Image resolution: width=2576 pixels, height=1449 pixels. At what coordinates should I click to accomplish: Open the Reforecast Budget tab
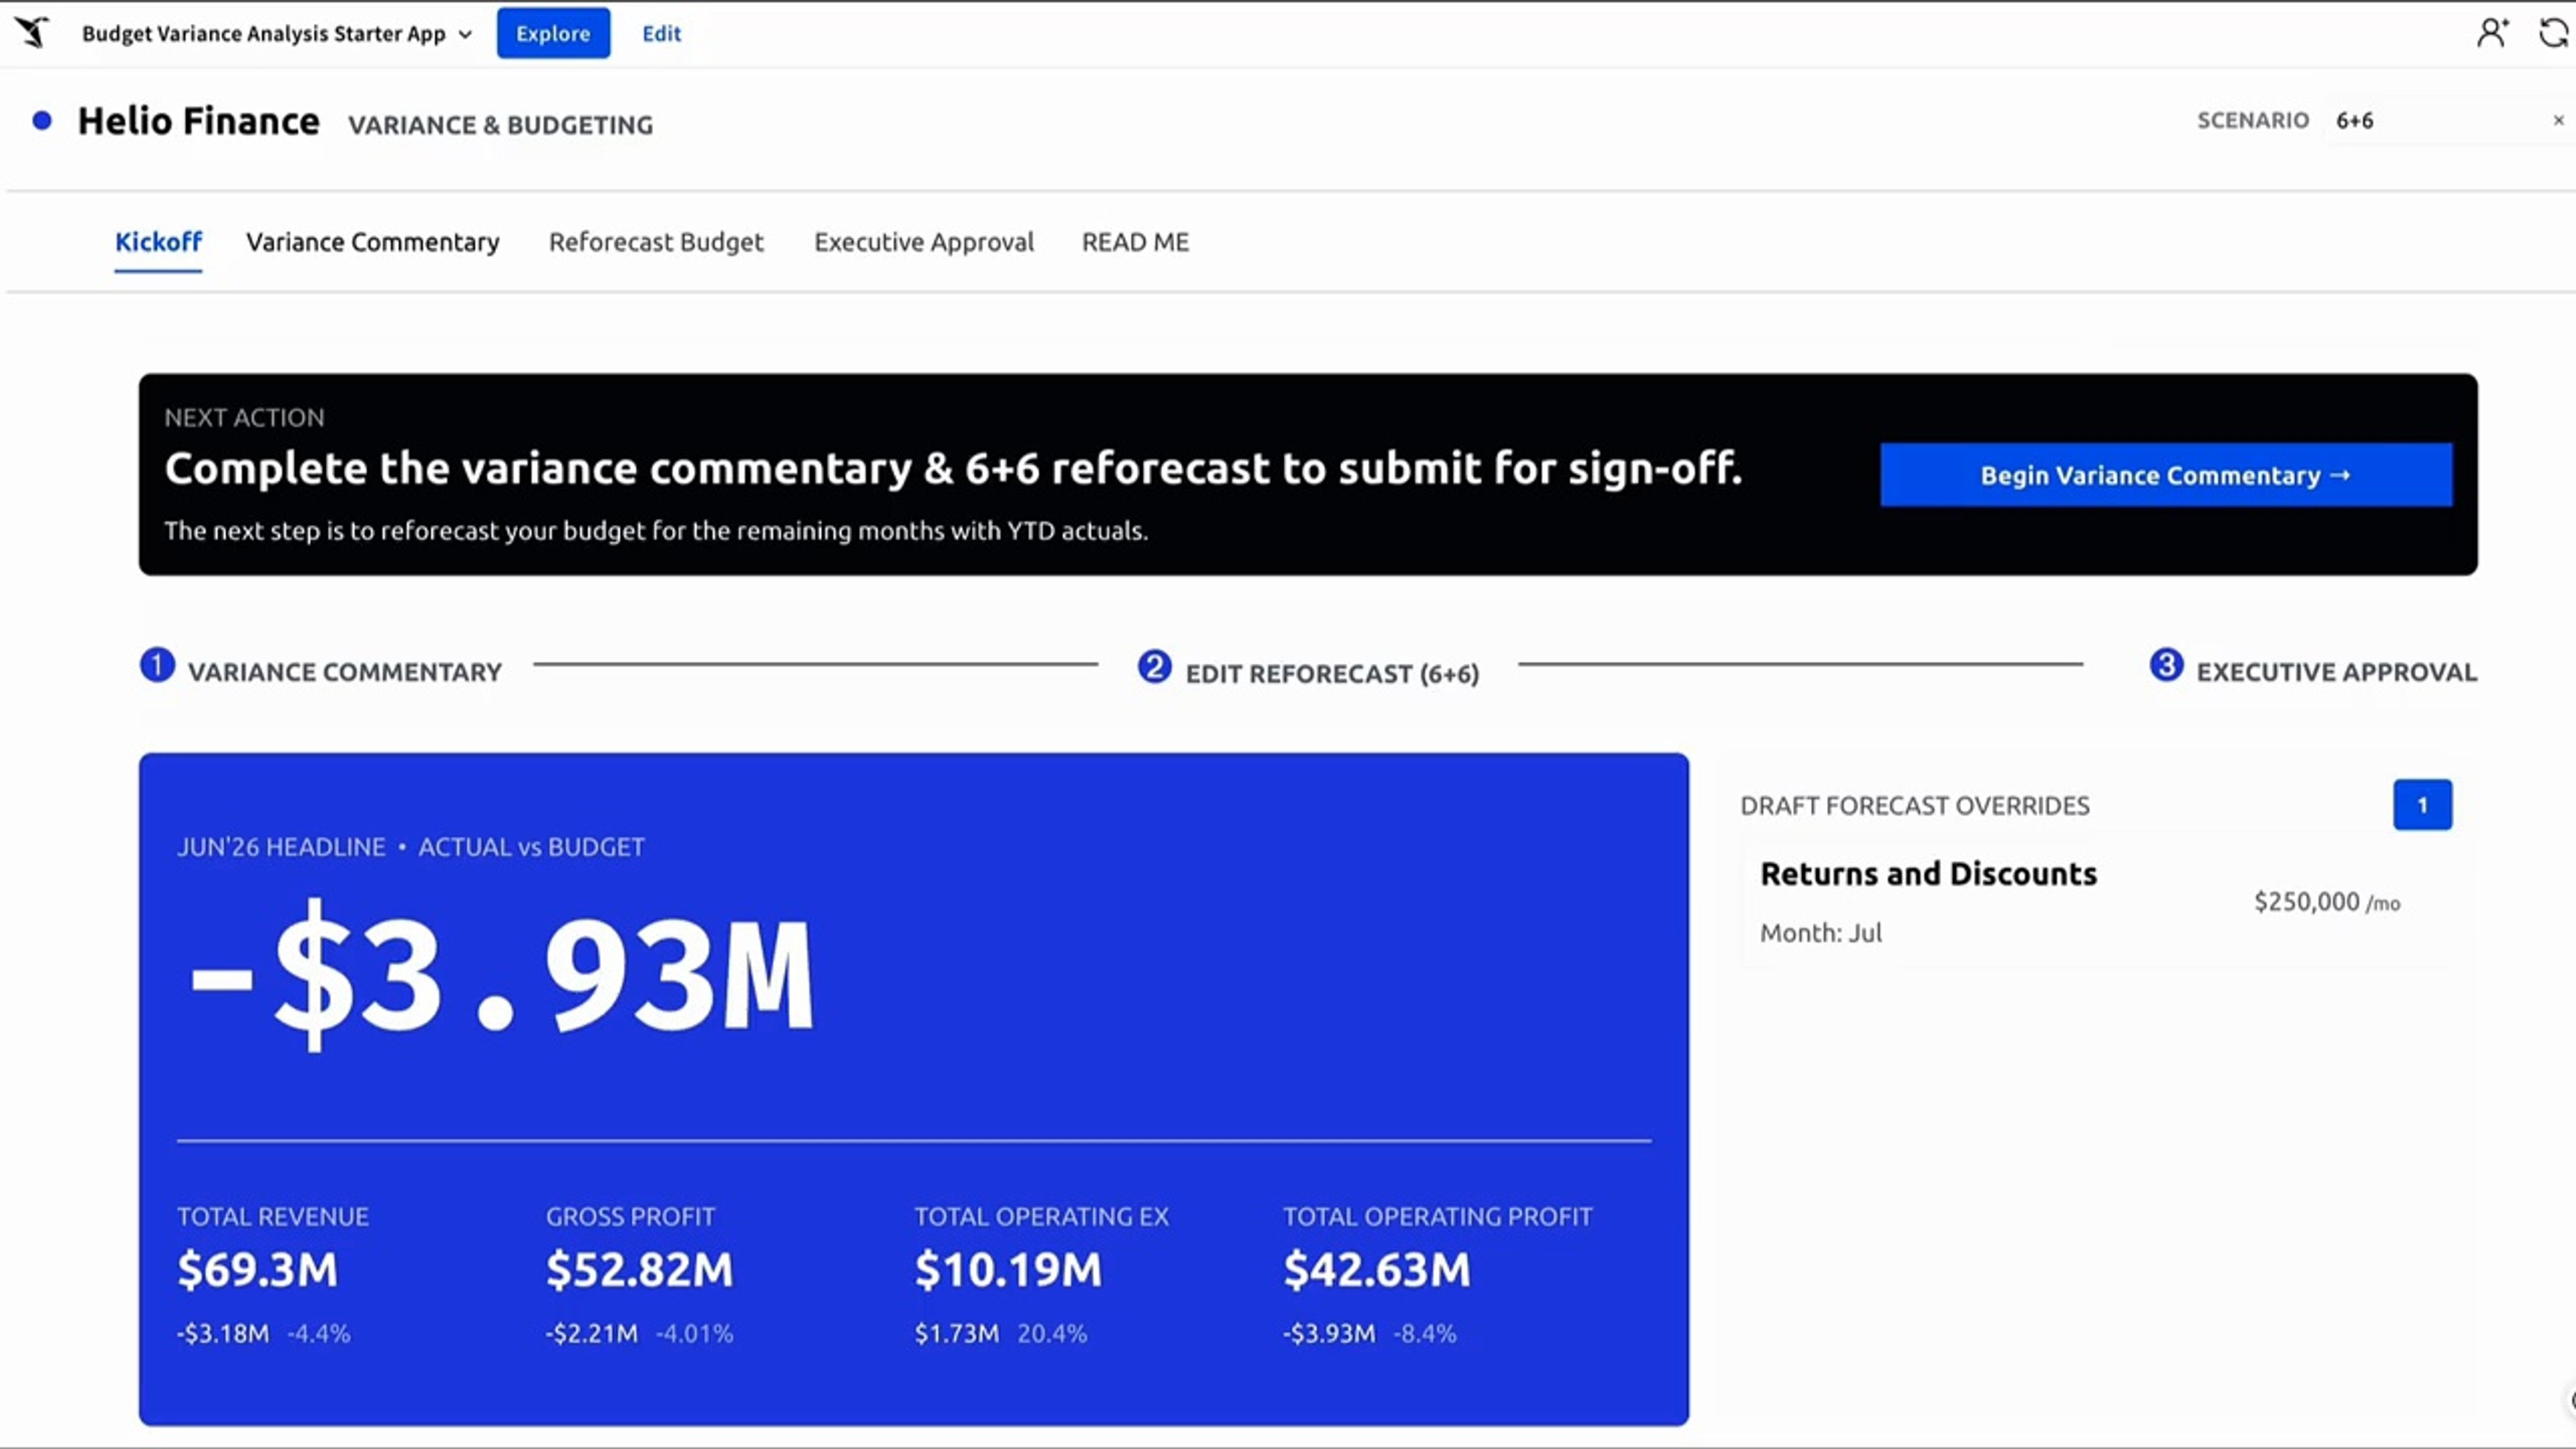tap(656, 242)
